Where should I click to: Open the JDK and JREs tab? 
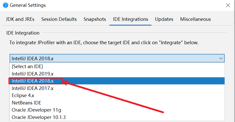click(20, 19)
